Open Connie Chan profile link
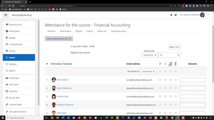The width and height of the screenshot is (214, 120). point(63,96)
